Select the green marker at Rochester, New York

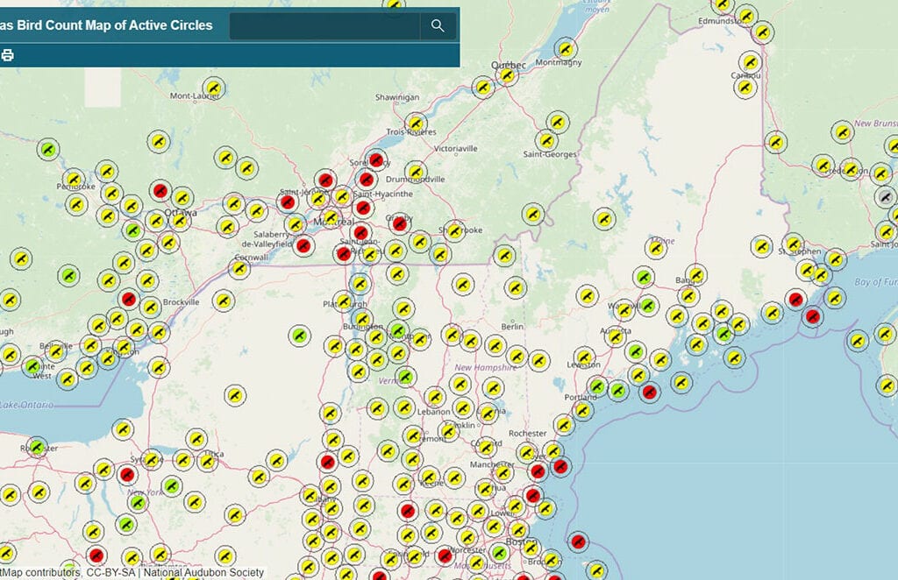[37, 447]
